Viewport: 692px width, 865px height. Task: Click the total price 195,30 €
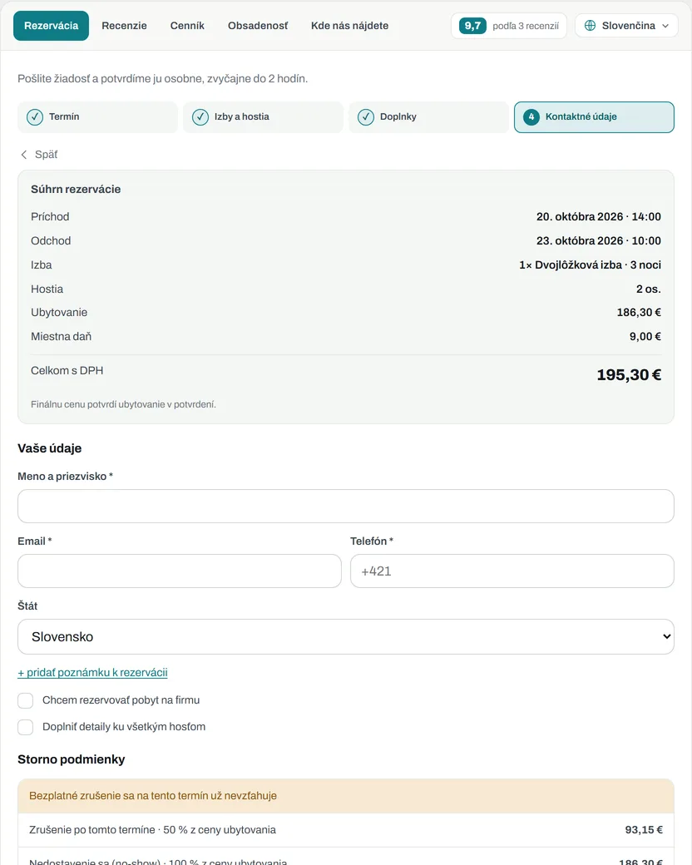(x=629, y=375)
